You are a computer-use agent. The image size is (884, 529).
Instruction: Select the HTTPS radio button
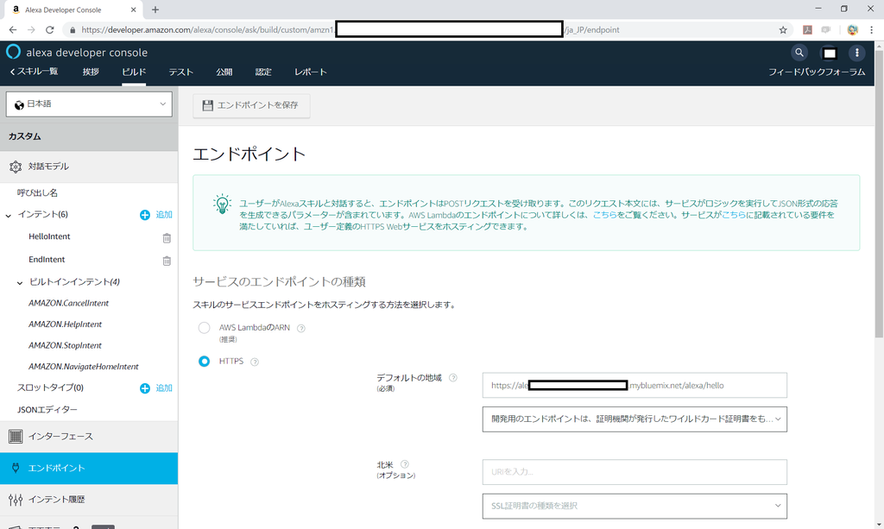tap(204, 361)
